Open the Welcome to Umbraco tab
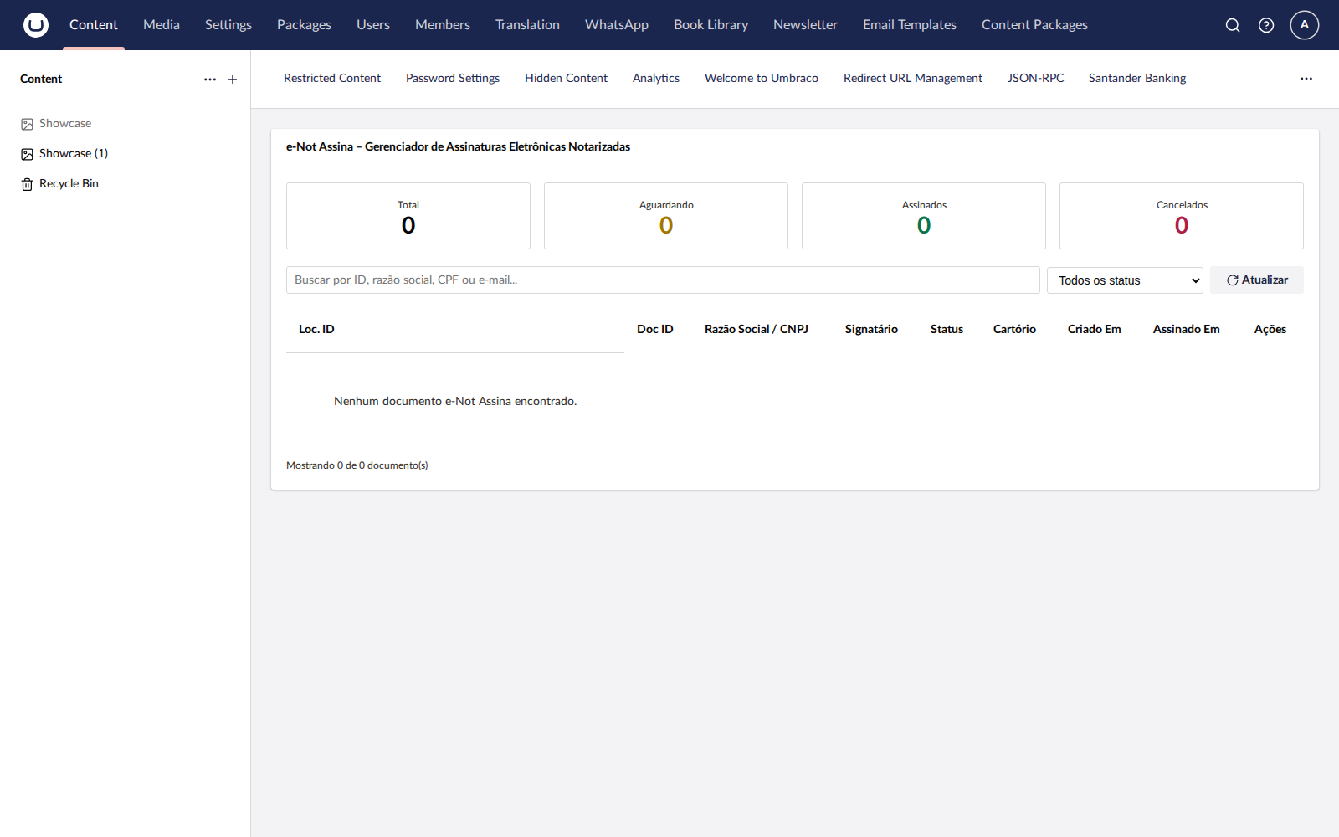The width and height of the screenshot is (1339, 837). (762, 79)
